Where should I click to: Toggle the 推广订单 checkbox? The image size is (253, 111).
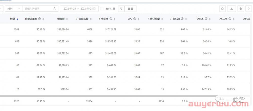102,9
